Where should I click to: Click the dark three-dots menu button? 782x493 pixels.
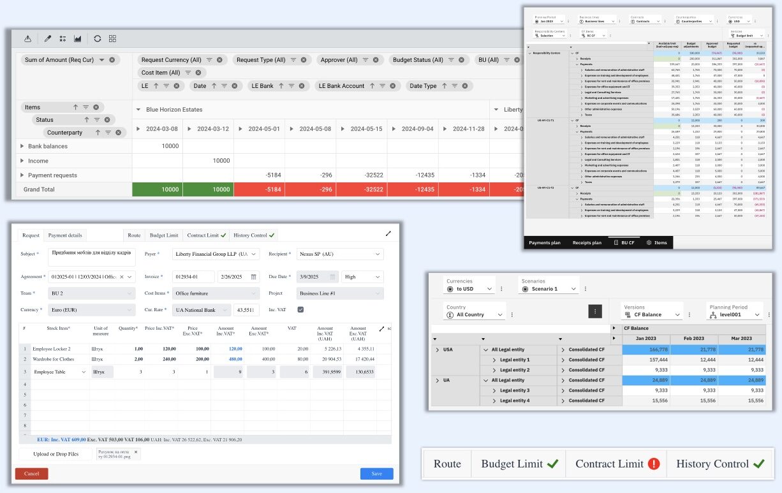point(594,311)
